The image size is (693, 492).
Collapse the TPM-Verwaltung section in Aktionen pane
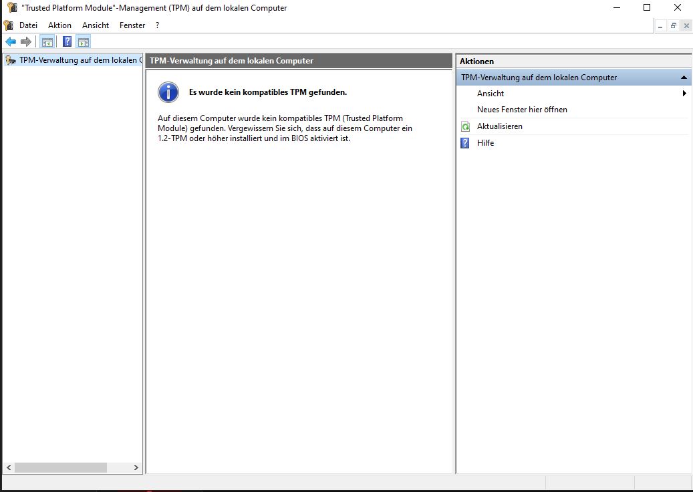tap(684, 78)
